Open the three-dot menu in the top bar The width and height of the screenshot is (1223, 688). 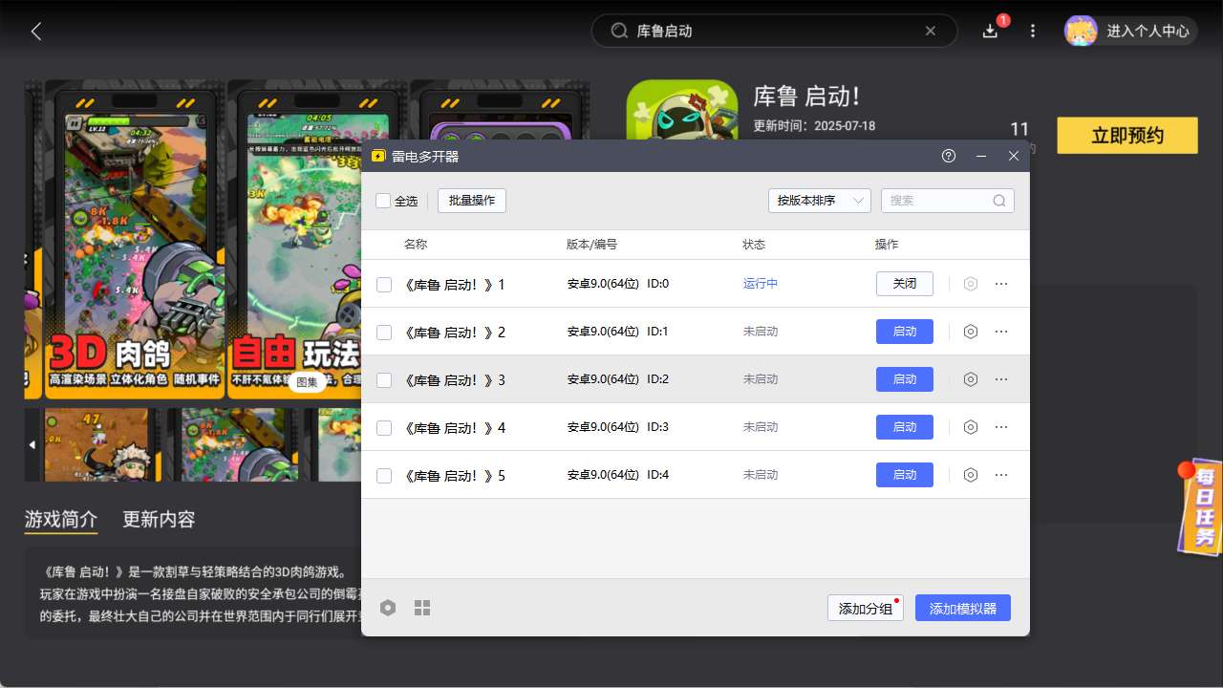[x=1033, y=32]
